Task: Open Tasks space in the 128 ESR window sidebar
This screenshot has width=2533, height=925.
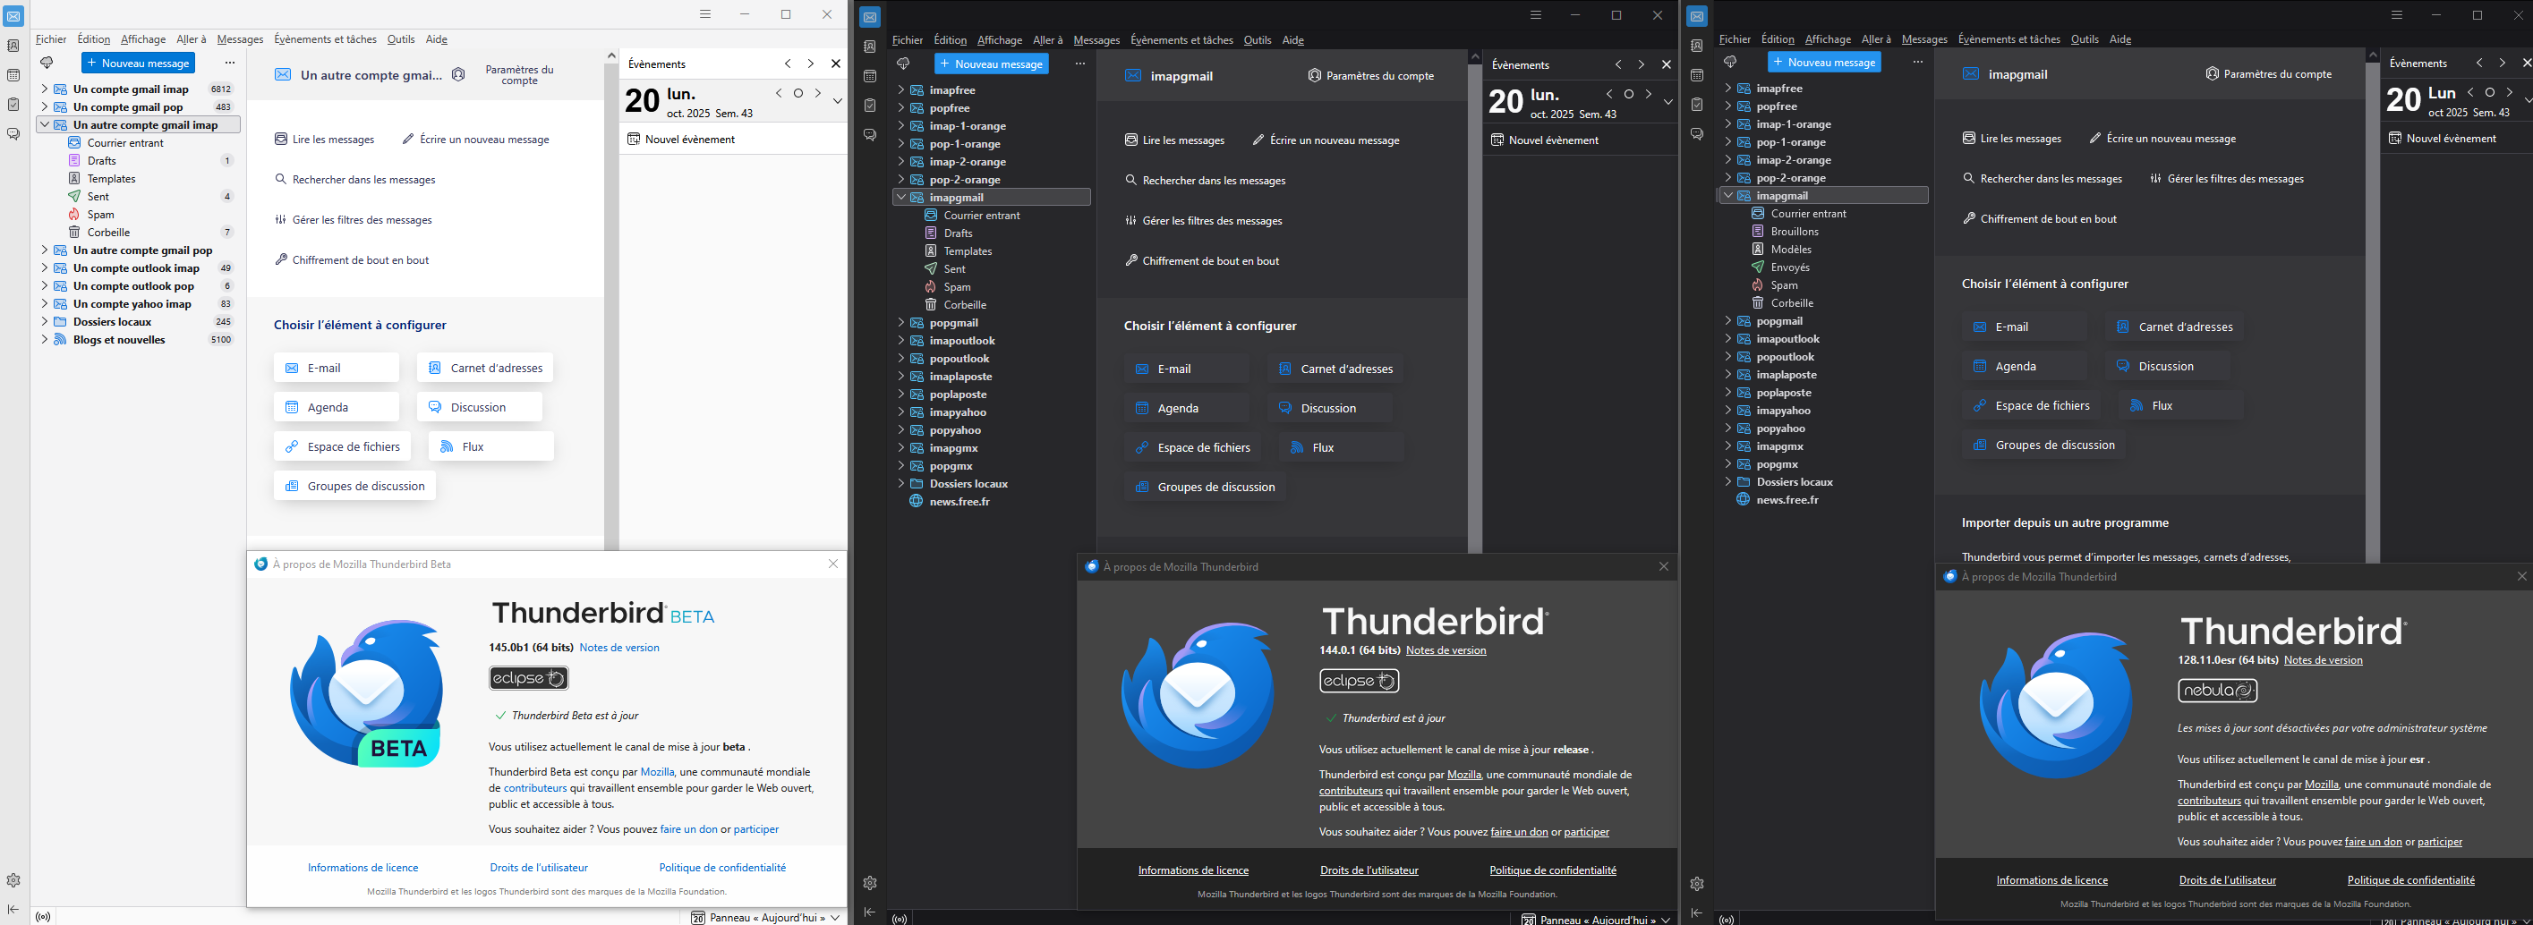Action: tap(1697, 104)
